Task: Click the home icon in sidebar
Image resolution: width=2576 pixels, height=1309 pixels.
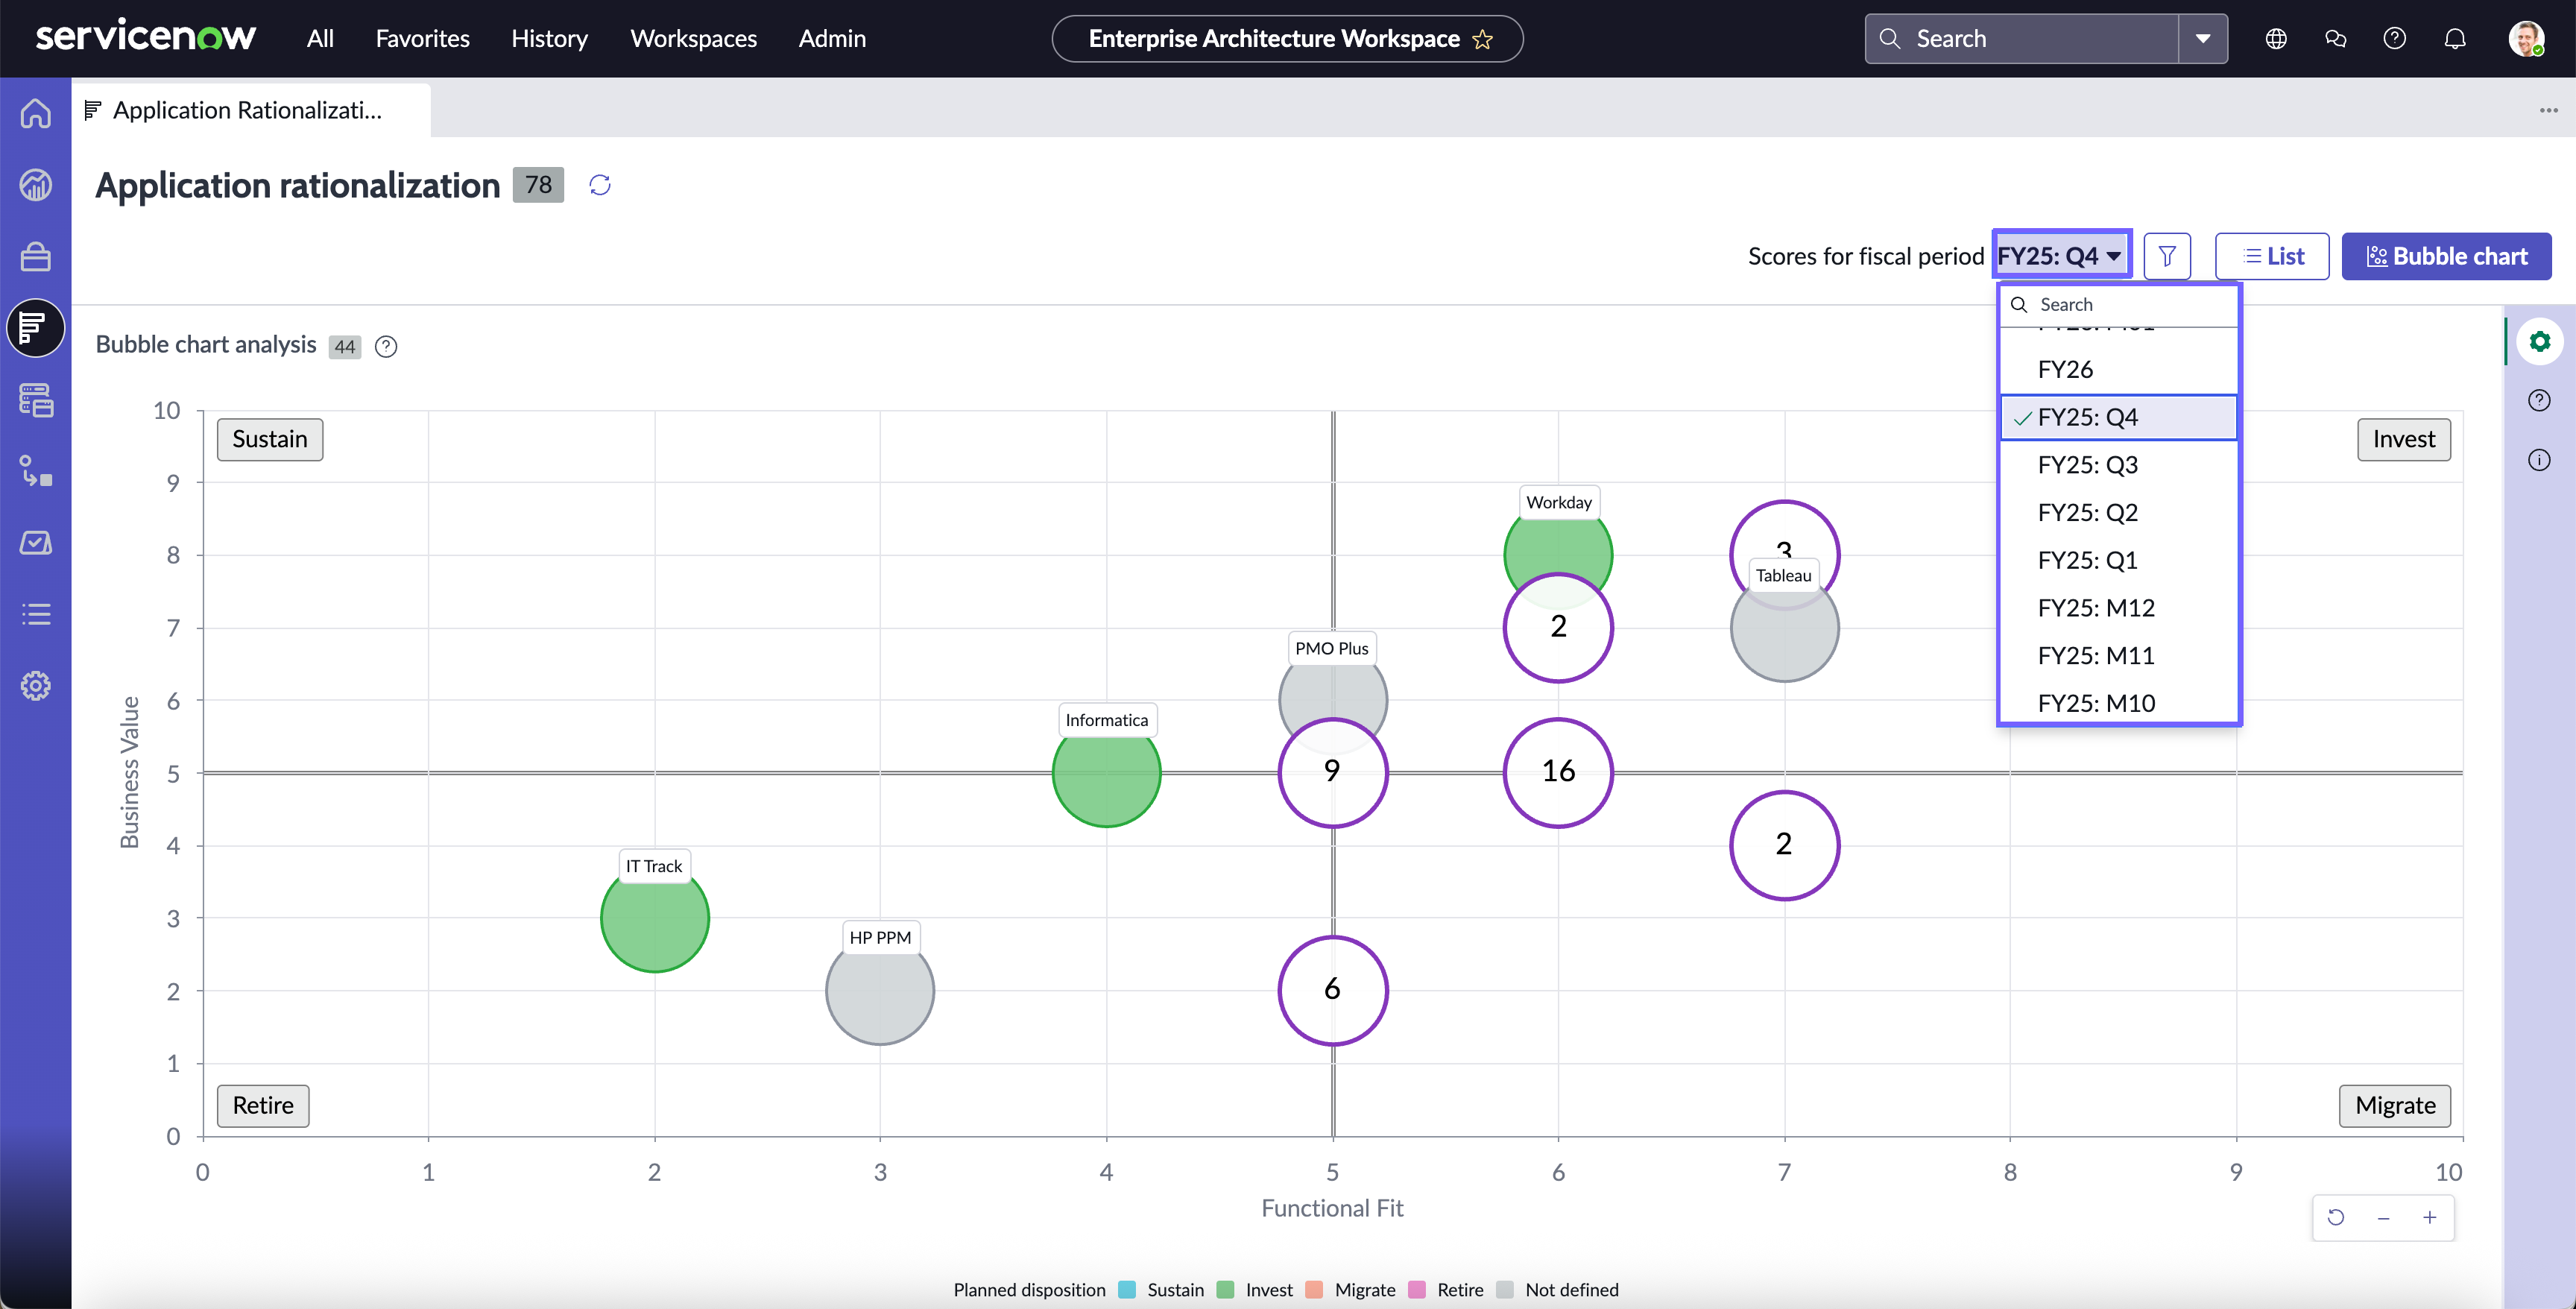Action: (36, 113)
